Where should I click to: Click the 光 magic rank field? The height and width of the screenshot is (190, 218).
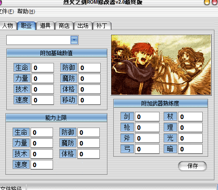point(190,138)
